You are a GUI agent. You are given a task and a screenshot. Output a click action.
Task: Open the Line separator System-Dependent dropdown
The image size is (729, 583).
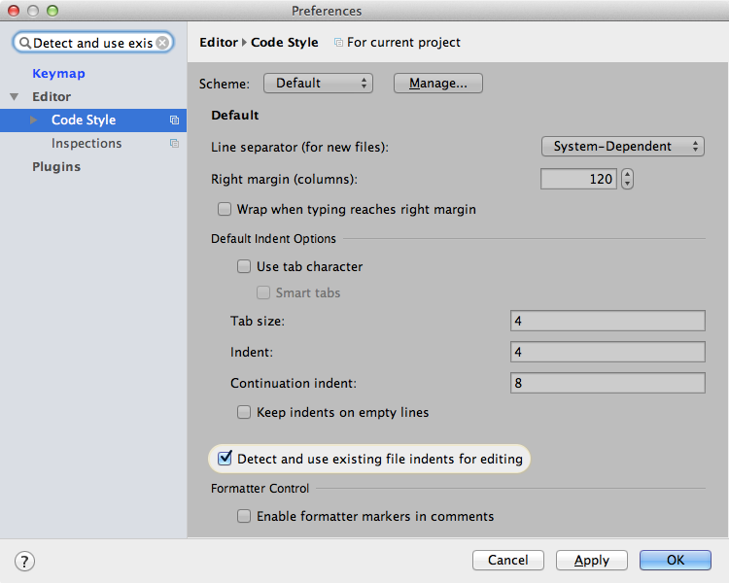(x=622, y=147)
